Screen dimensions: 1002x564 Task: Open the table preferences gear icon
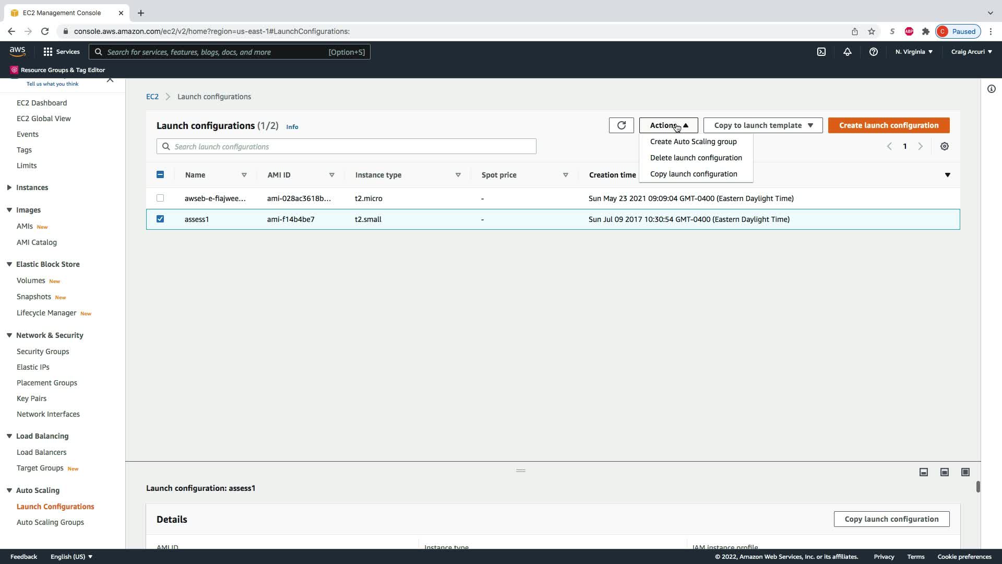point(944,146)
